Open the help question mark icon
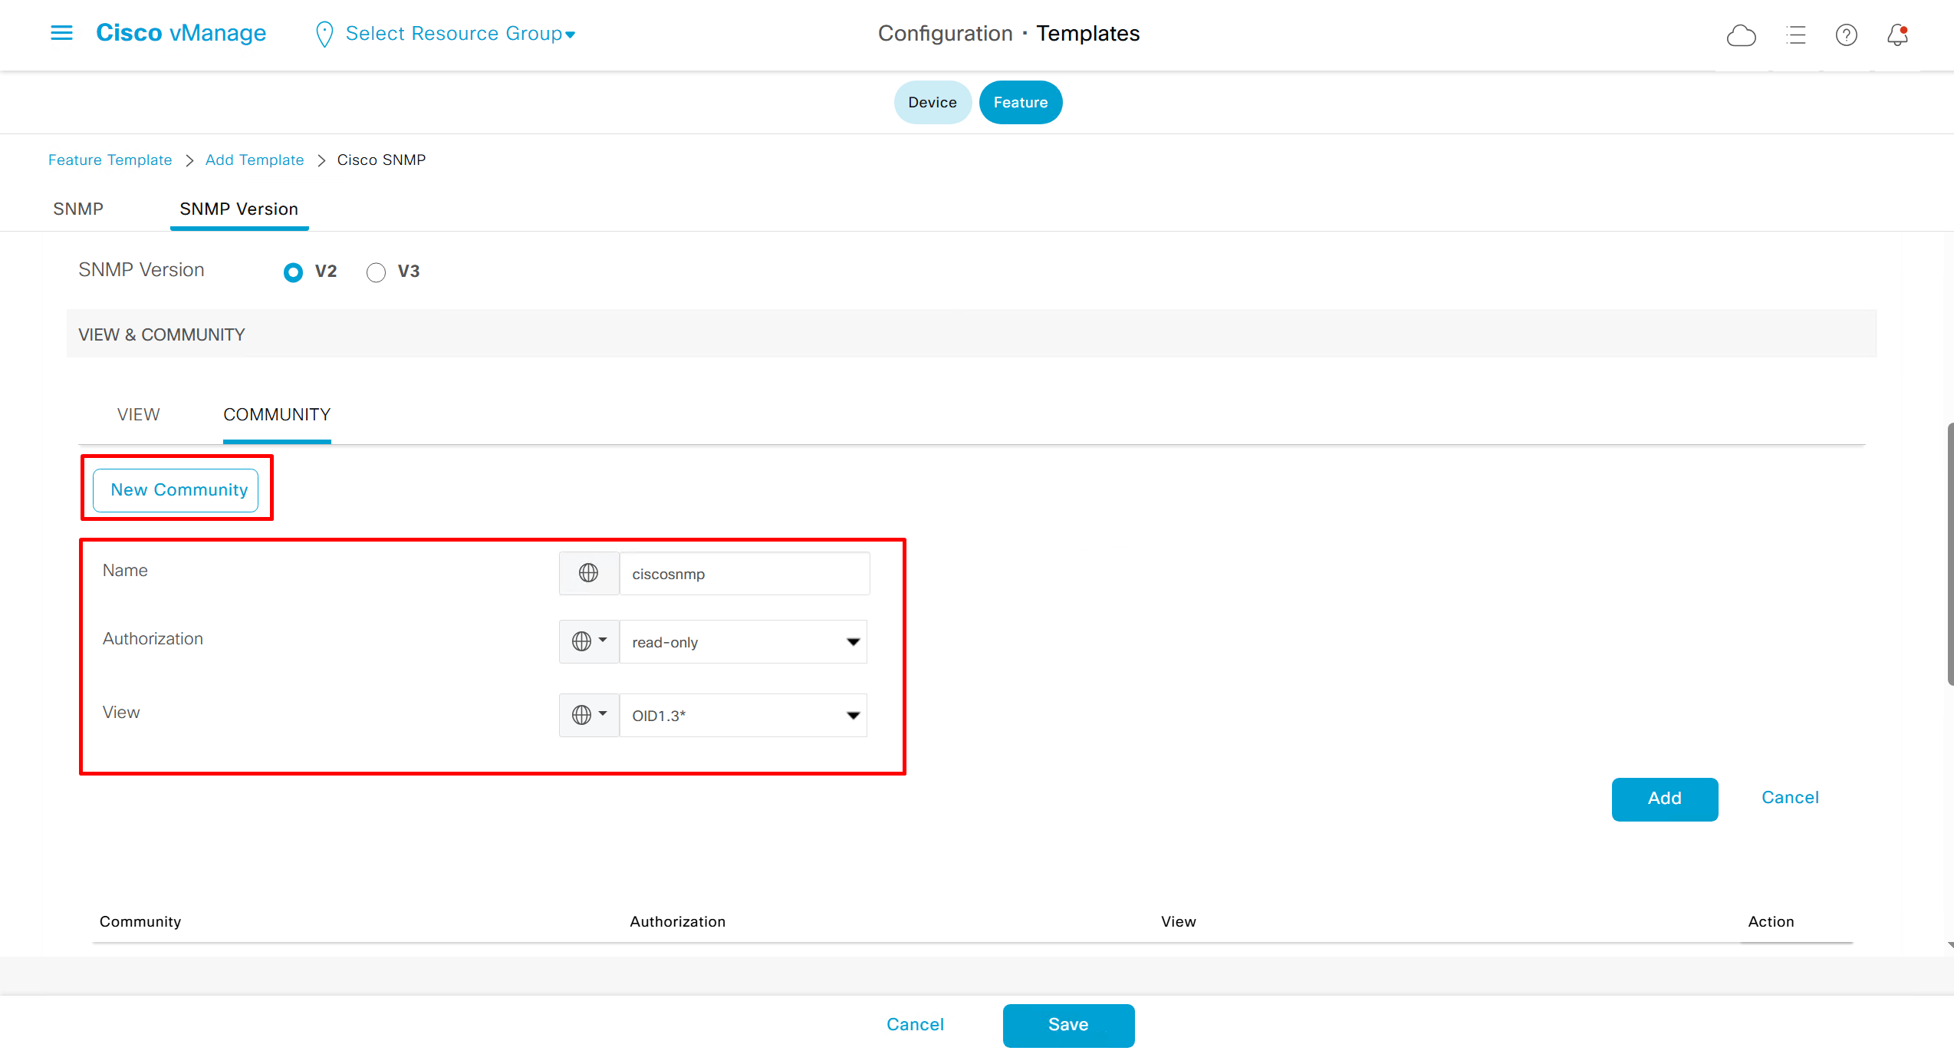 tap(1846, 35)
